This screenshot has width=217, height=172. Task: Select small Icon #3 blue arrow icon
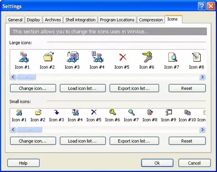tap(56, 112)
